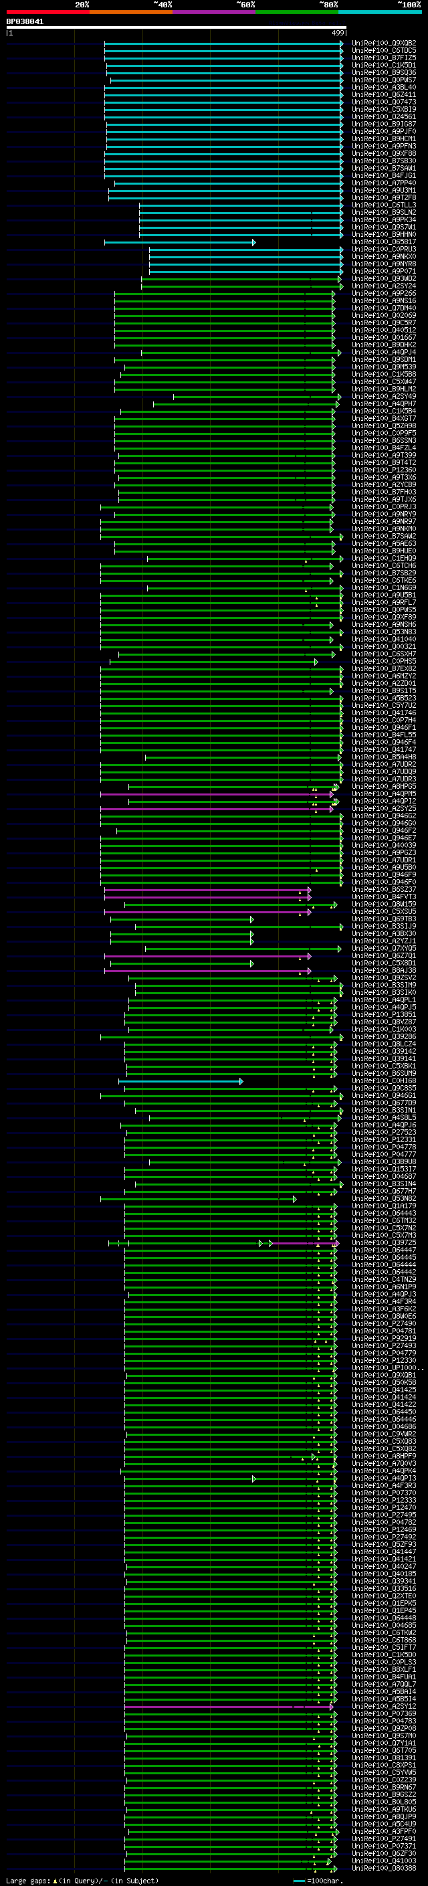Click UniRef100_A2SY25 label
The width and height of the screenshot is (428, 1886).
[x=383, y=808]
